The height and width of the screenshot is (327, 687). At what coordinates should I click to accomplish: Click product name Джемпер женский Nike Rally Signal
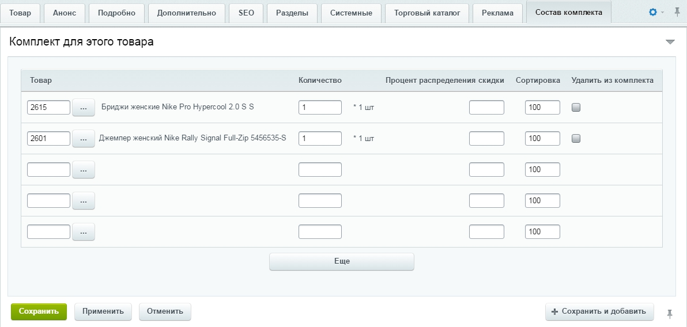192,138
